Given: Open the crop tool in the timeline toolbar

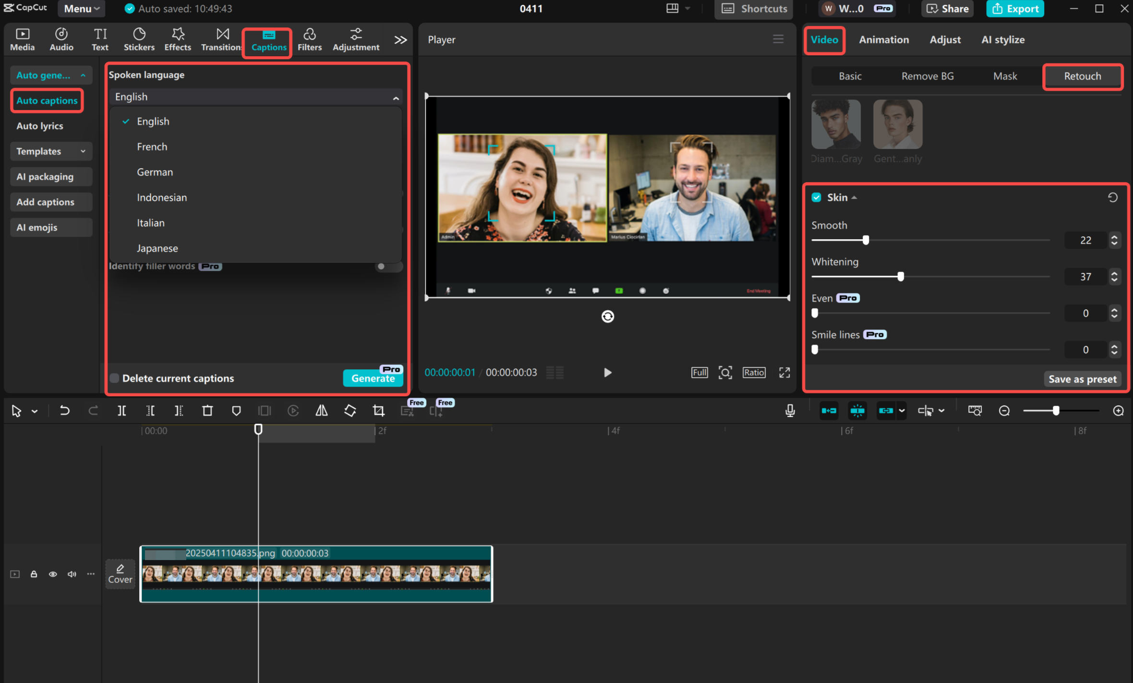Looking at the screenshot, I should coord(378,411).
